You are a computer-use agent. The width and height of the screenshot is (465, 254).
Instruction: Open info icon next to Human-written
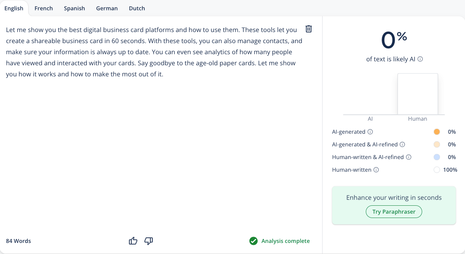[376, 170]
